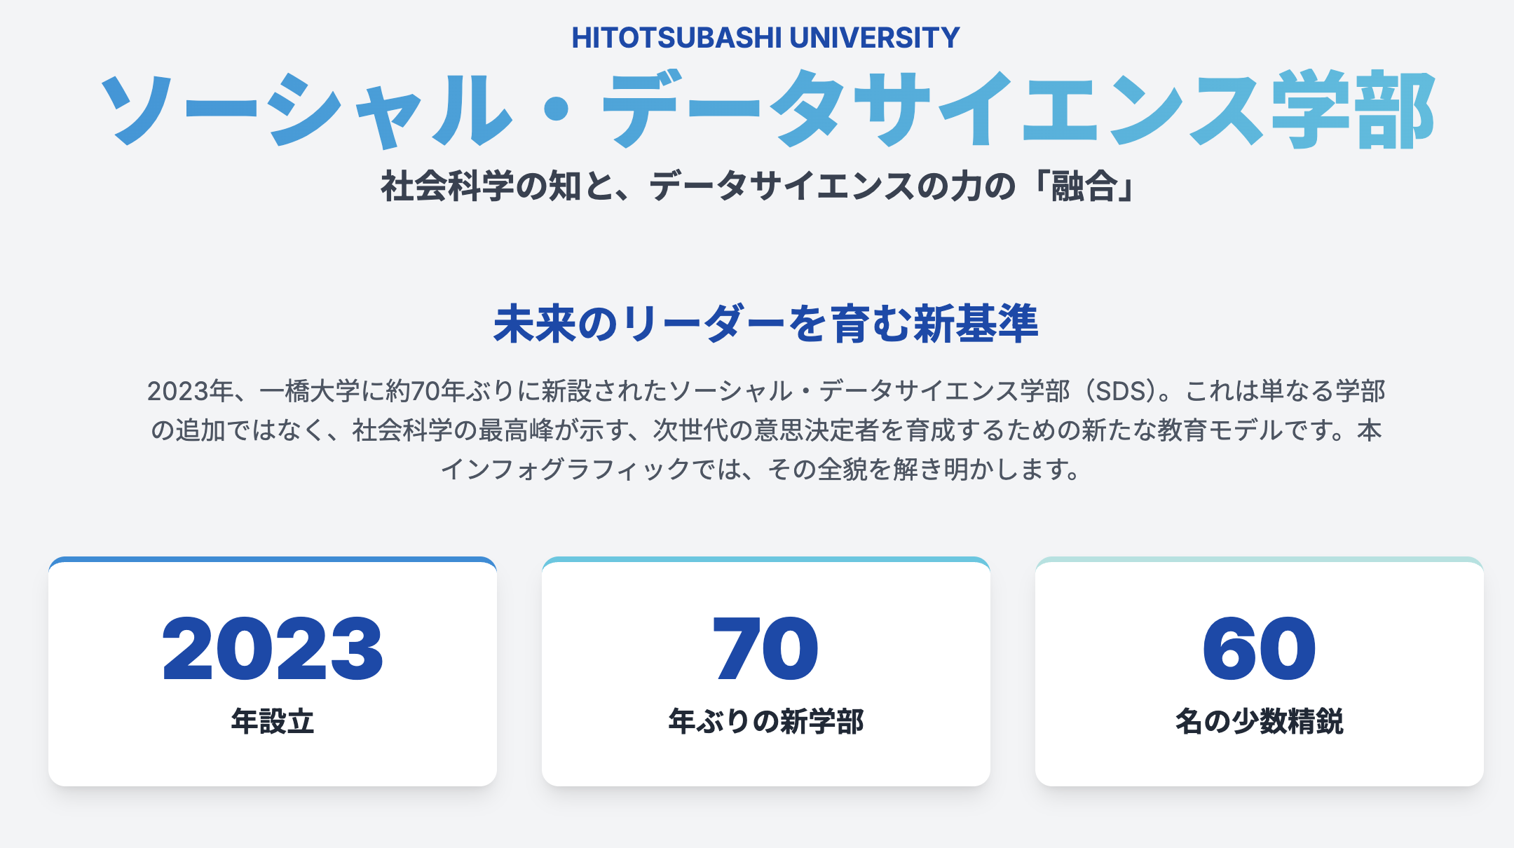Click the 未来のリーダーを育む新基準 section heading
1514x848 pixels.
tap(765, 324)
